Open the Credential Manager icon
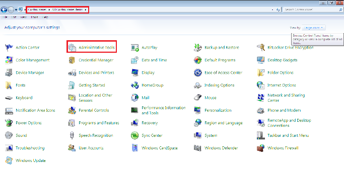Viewport: 344px width, 182px height. pos(72,60)
